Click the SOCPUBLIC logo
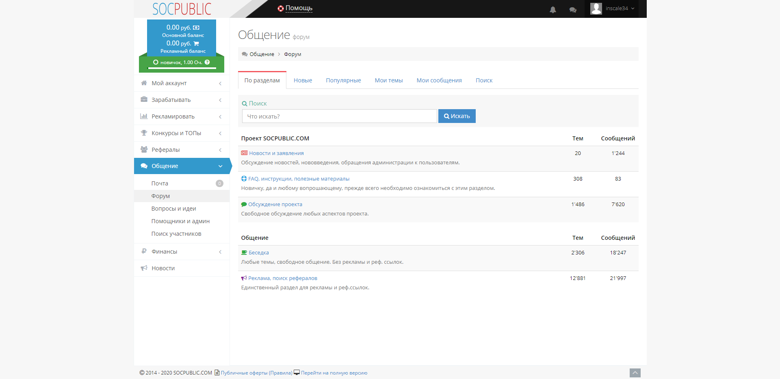The width and height of the screenshot is (780, 379). (x=182, y=9)
